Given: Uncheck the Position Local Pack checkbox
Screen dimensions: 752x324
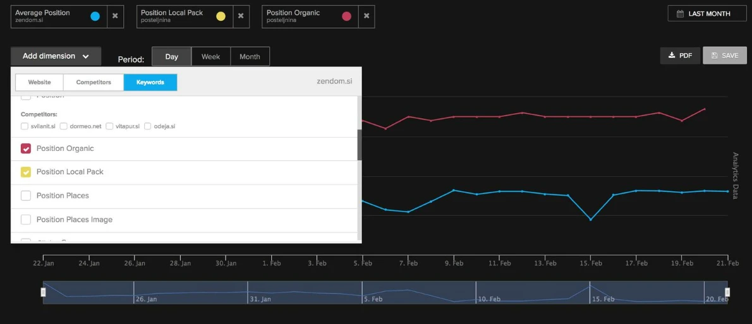Looking at the screenshot, I should [x=26, y=172].
